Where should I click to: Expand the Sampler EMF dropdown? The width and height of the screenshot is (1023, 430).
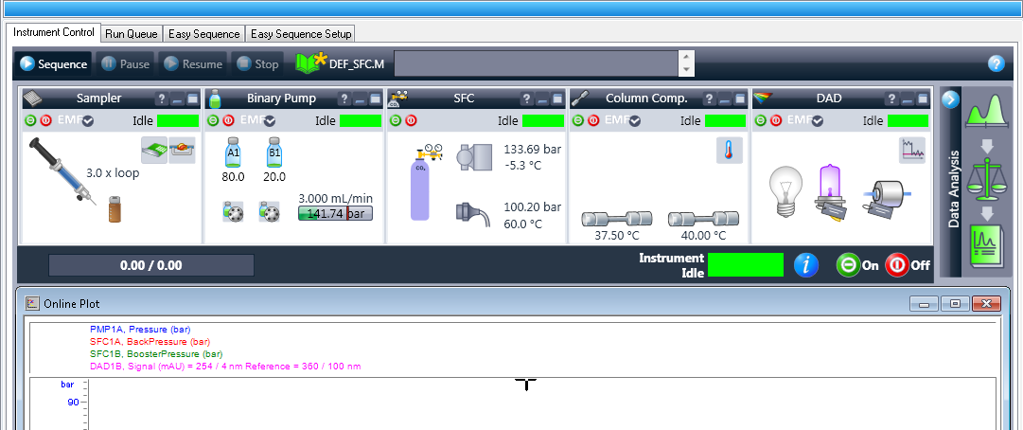88,121
